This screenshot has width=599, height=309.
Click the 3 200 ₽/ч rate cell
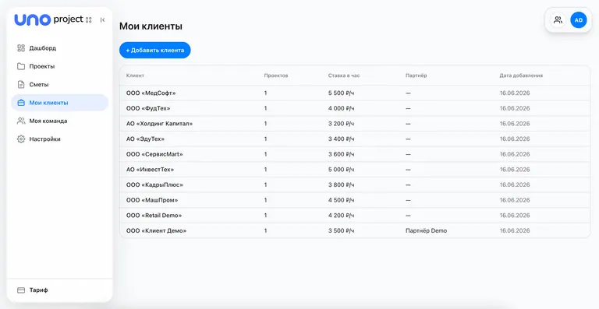[341, 124]
